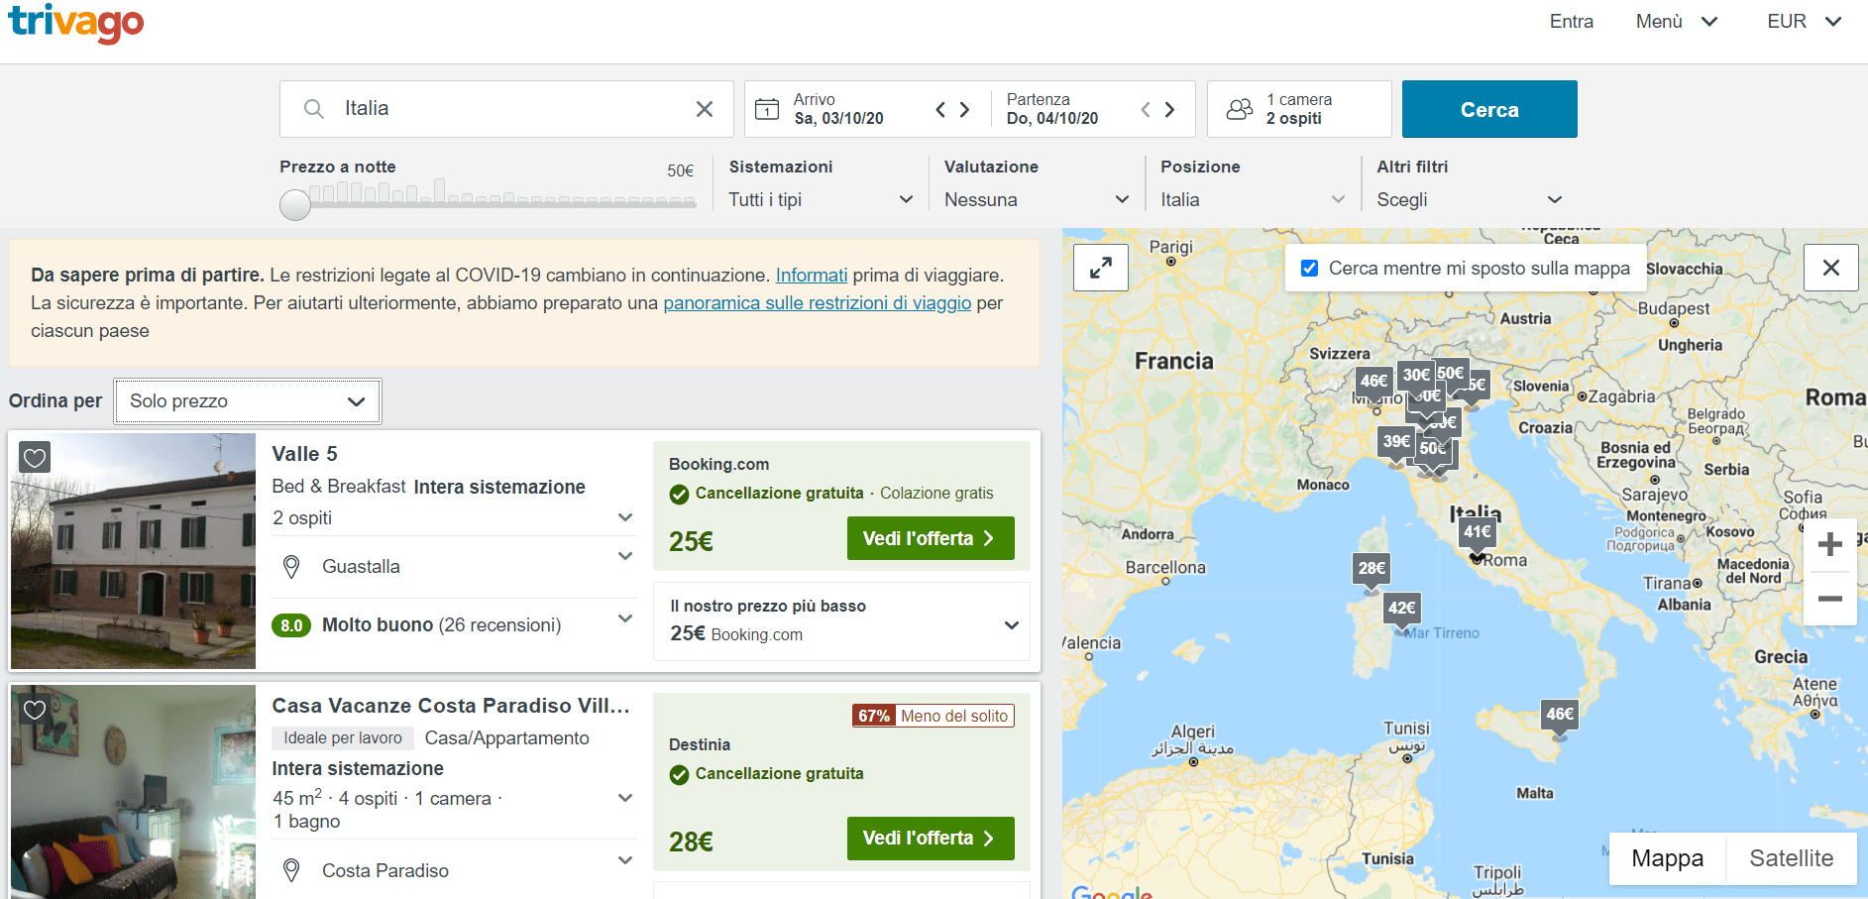Click the Guastalla location pin icon
The height and width of the screenshot is (899, 1868).
click(291, 567)
